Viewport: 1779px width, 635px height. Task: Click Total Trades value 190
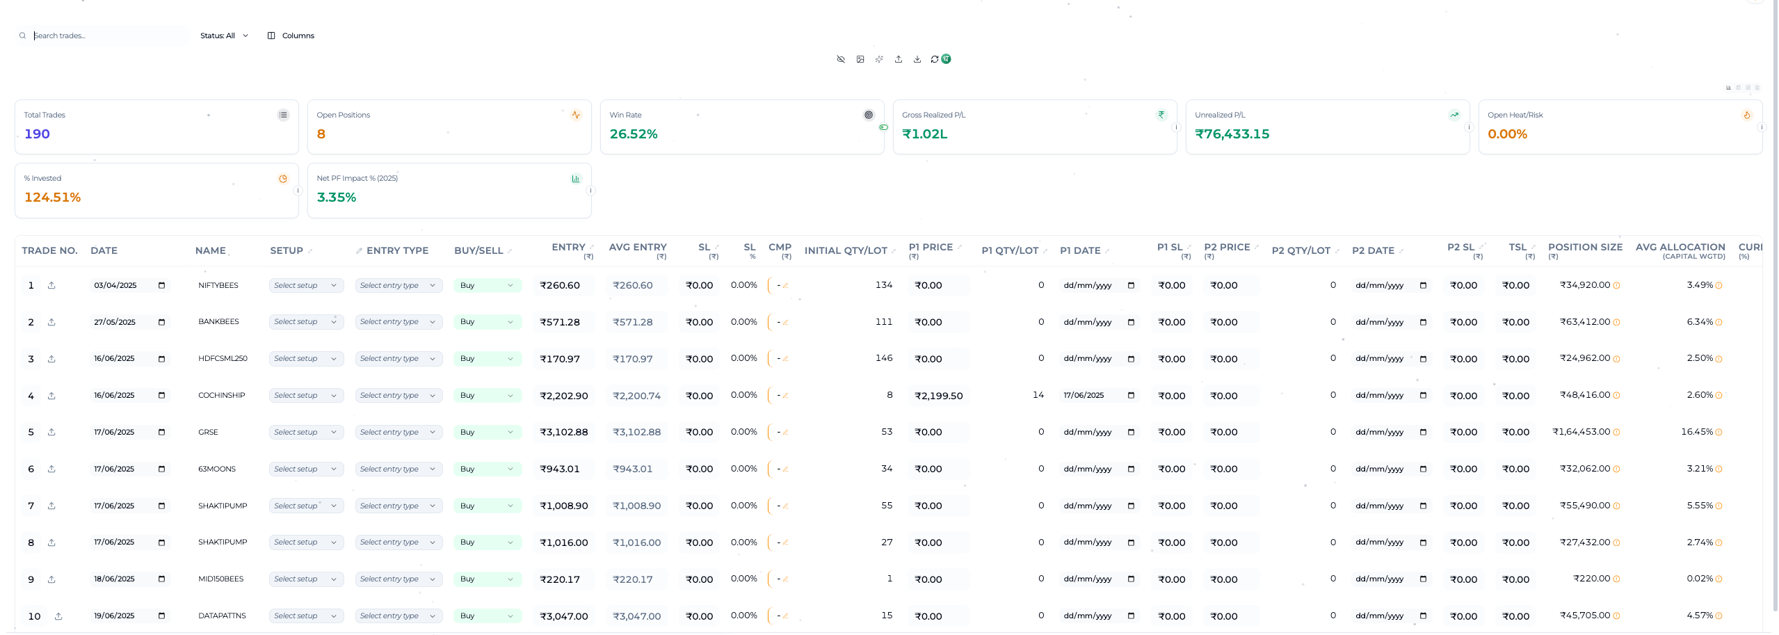[x=37, y=134]
